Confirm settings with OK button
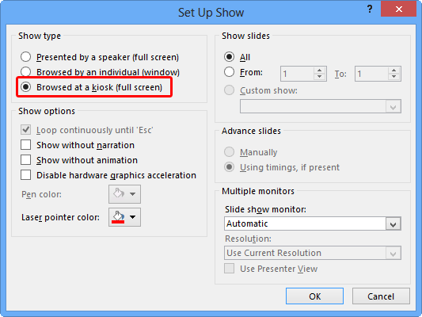 [314, 296]
